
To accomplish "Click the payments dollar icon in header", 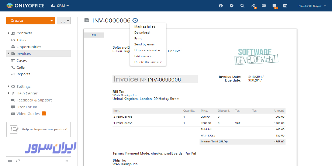I will (x=221, y=6).
